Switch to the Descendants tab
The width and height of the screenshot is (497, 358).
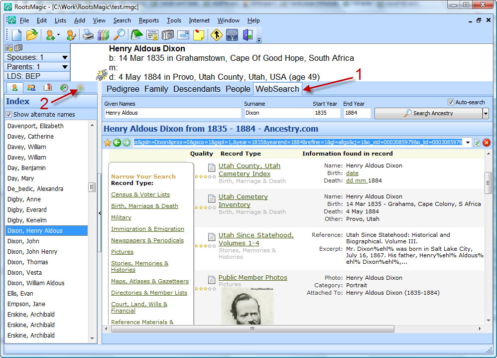click(x=197, y=89)
